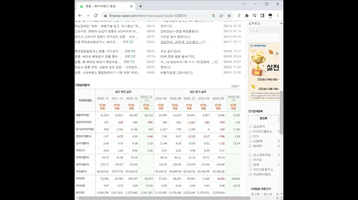Show the previous item with the sidebar left arrow
This screenshot has width=358, height=200.
[x=252, y=30]
